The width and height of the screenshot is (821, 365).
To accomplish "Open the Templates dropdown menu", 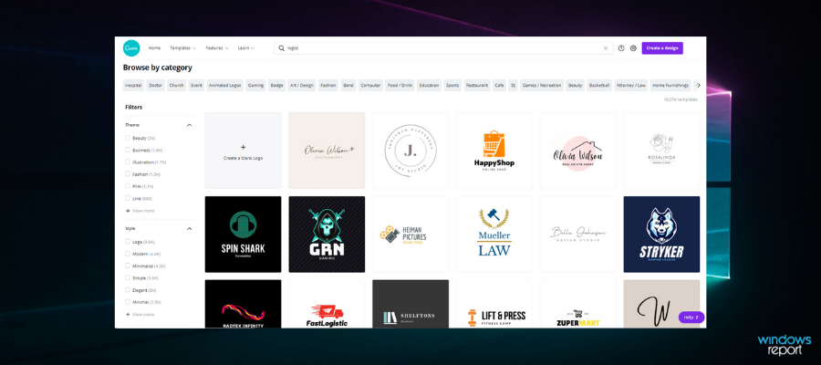I will [x=182, y=48].
